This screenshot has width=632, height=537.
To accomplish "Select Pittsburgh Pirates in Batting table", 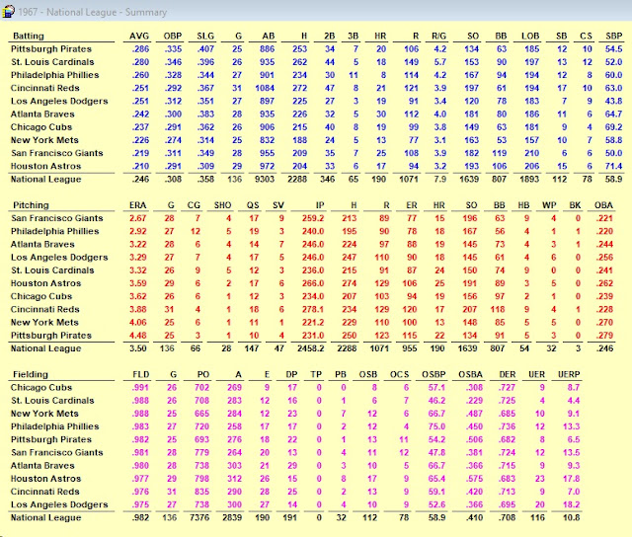I will click(x=51, y=49).
